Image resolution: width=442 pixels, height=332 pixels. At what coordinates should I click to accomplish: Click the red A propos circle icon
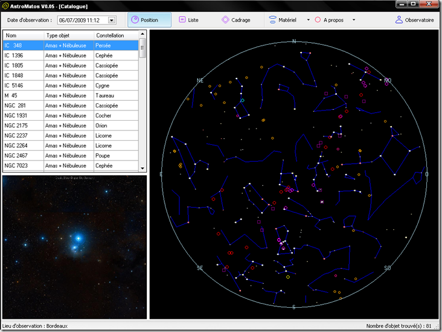tap(318, 20)
